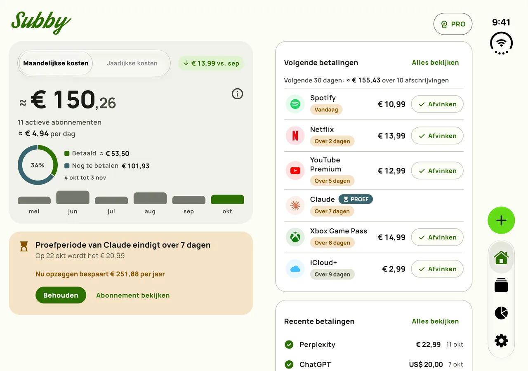View all under Recente betalingen
The width and height of the screenshot is (528, 371).
click(x=435, y=321)
